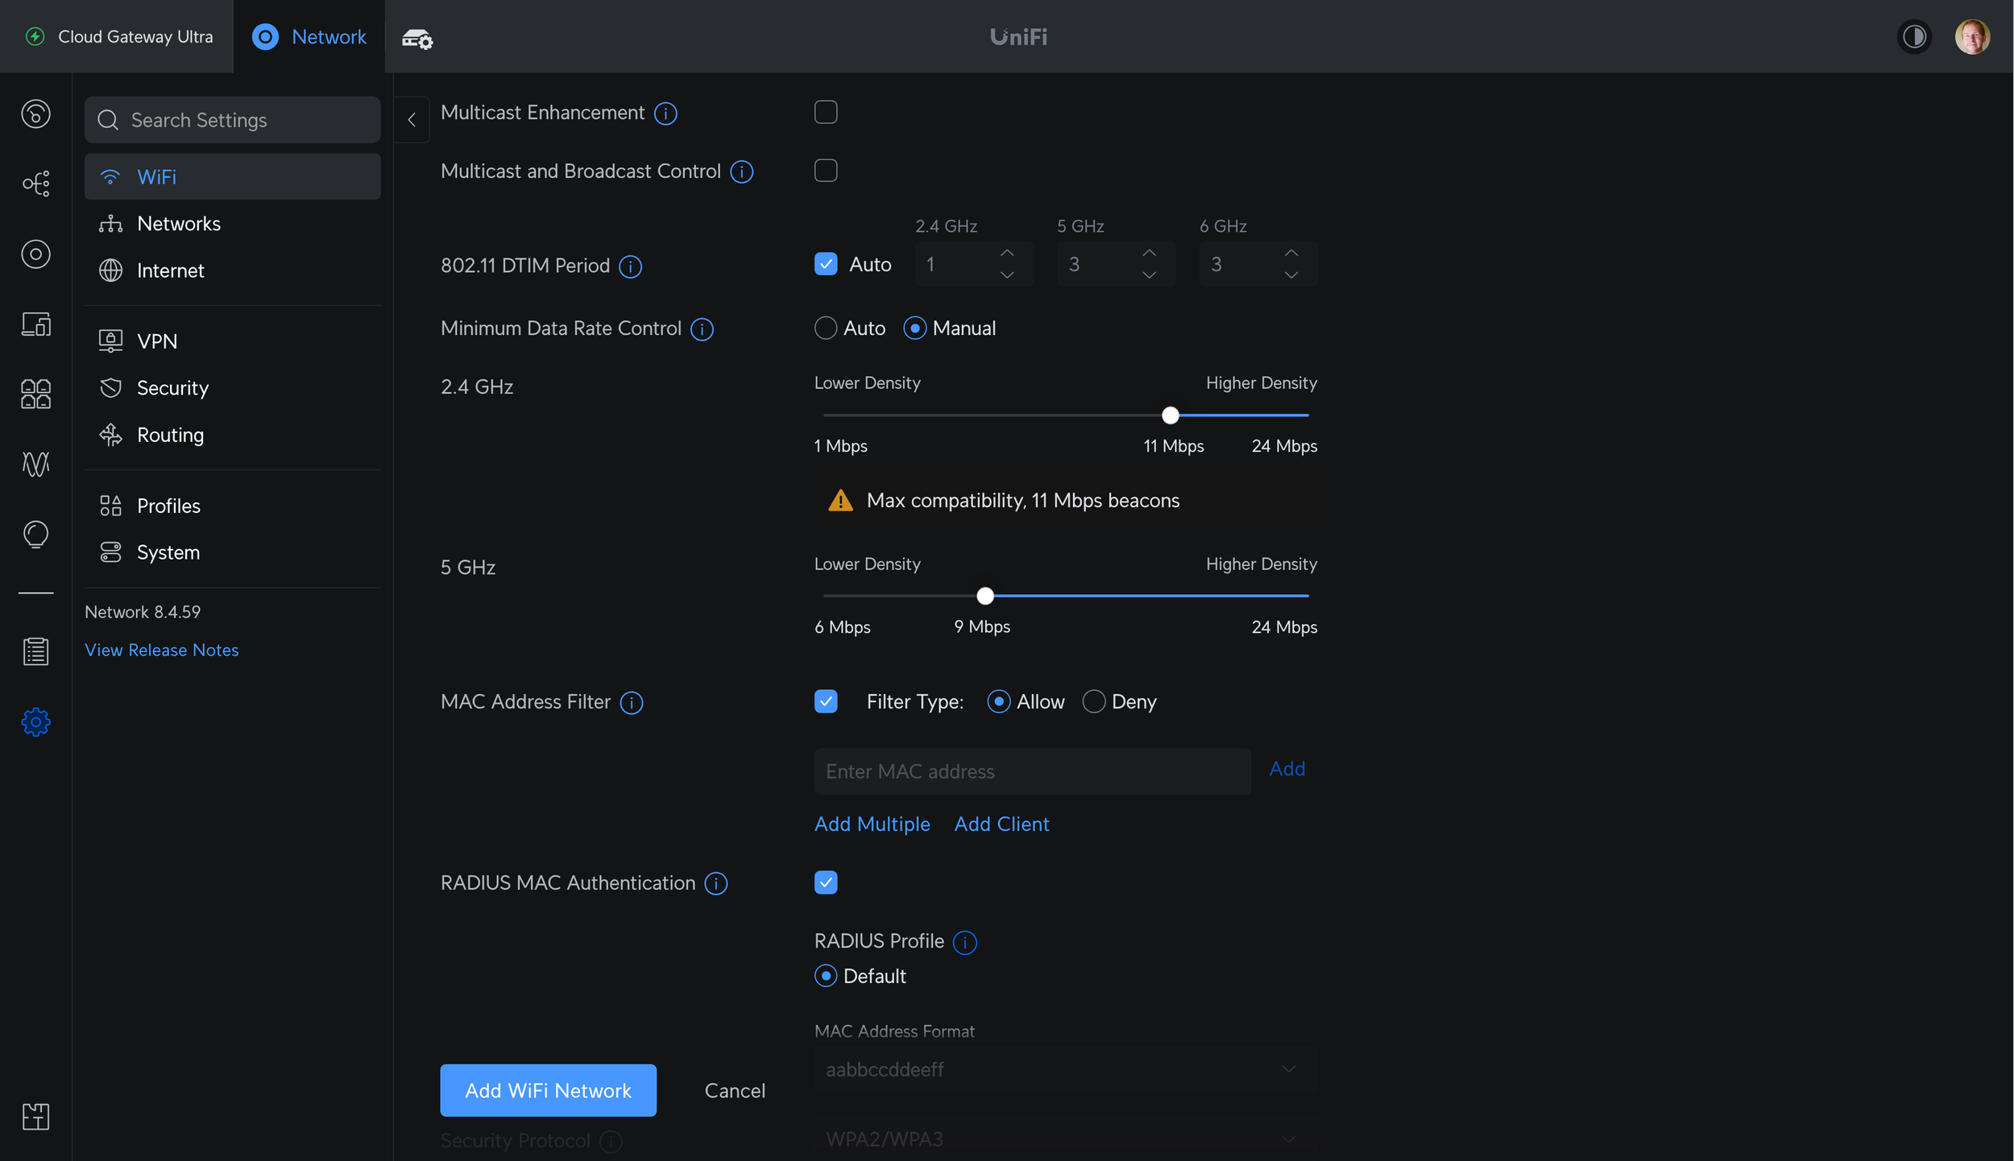Open Security settings section
Screen dimensions: 2014x1161
[x=172, y=388]
